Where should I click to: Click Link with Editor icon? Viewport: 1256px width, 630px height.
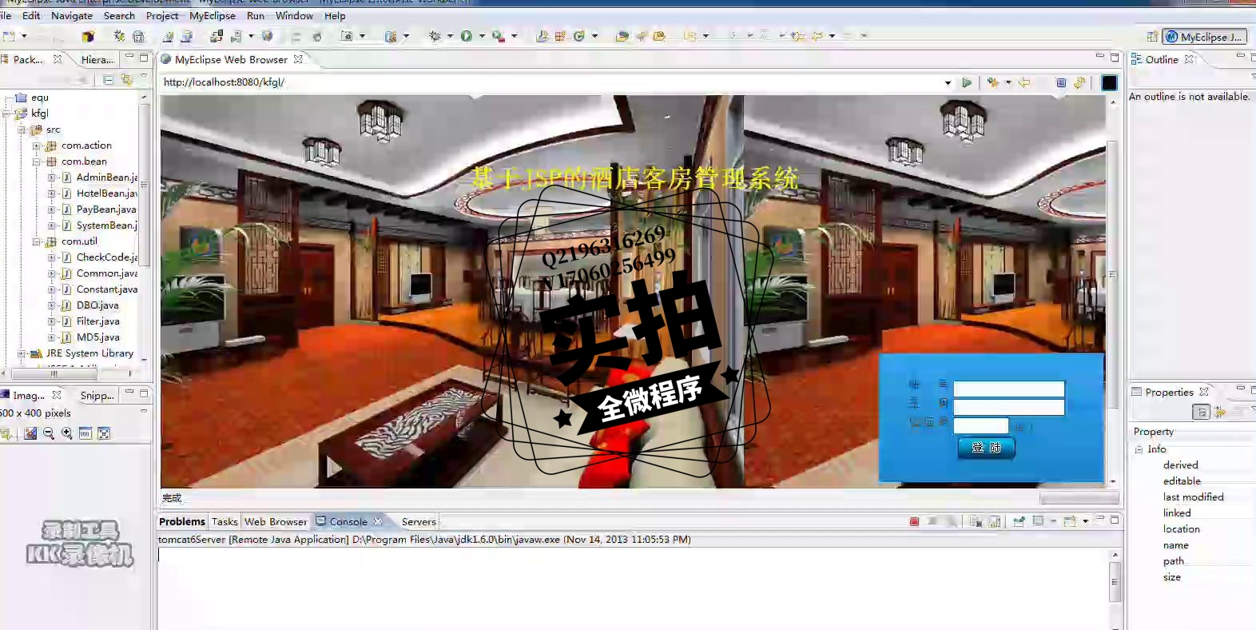tap(126, 79)
